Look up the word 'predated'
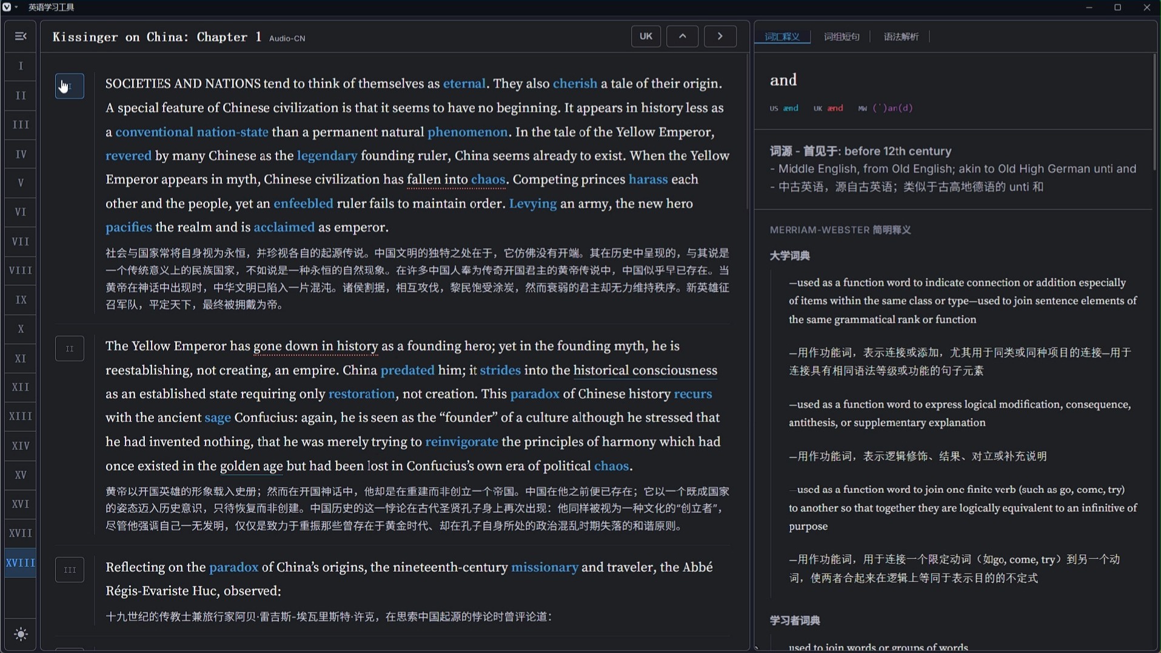The height and width of the screenshot is (653, 1161). click(407, 370)
